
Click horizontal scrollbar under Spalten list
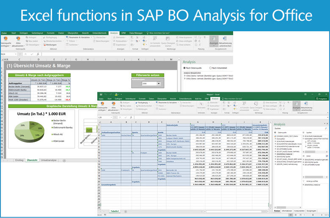click(315, 152)
